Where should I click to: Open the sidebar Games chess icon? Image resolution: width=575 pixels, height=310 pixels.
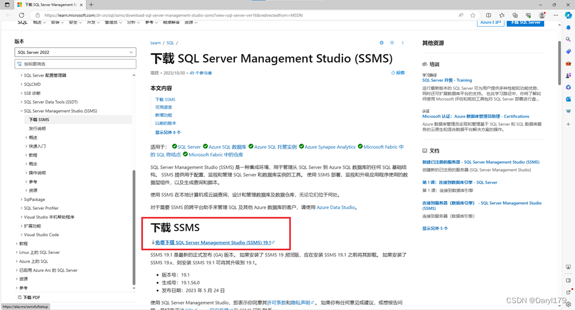coord(568,75)
